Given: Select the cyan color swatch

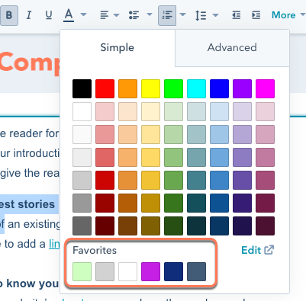Looking at the screenshot, I should [196, 88].
